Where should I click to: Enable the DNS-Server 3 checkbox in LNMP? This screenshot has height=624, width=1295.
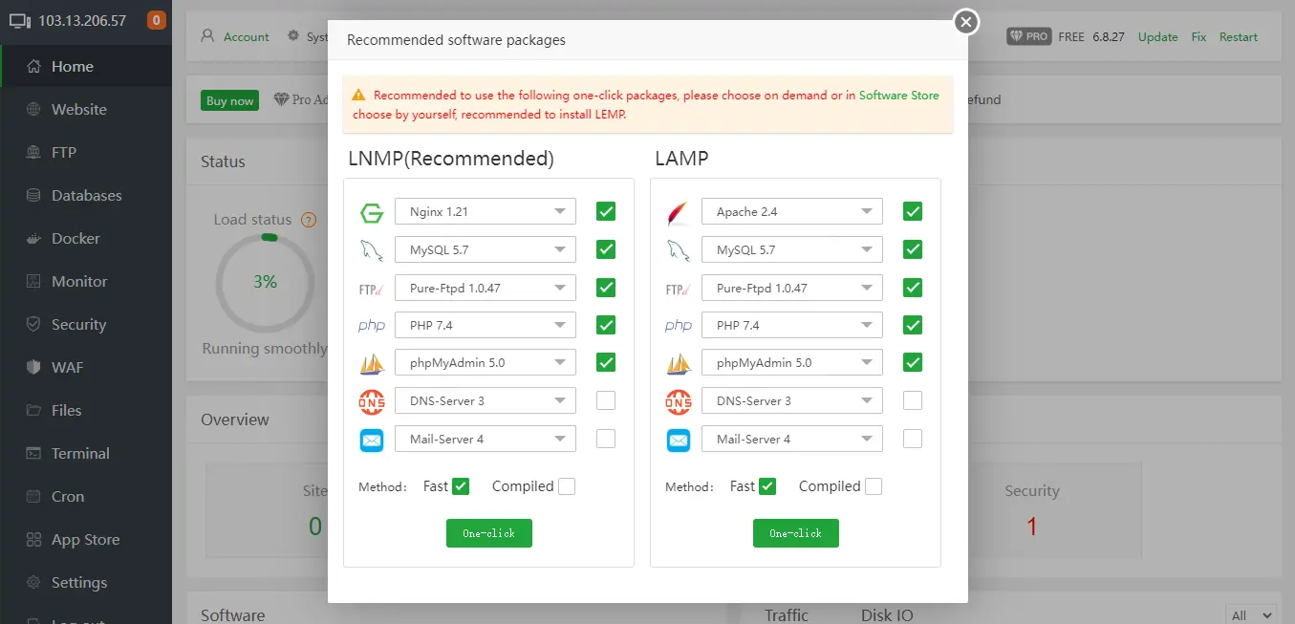click(x=606, y=400)
